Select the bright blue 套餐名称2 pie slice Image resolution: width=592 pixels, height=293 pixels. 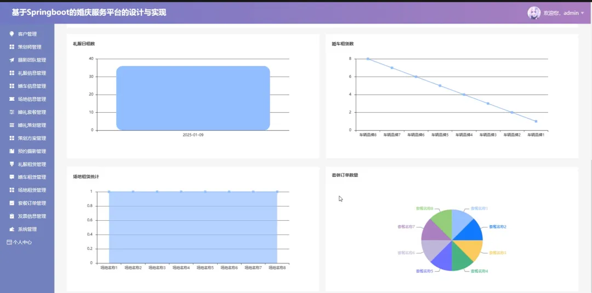pos(473,231)
